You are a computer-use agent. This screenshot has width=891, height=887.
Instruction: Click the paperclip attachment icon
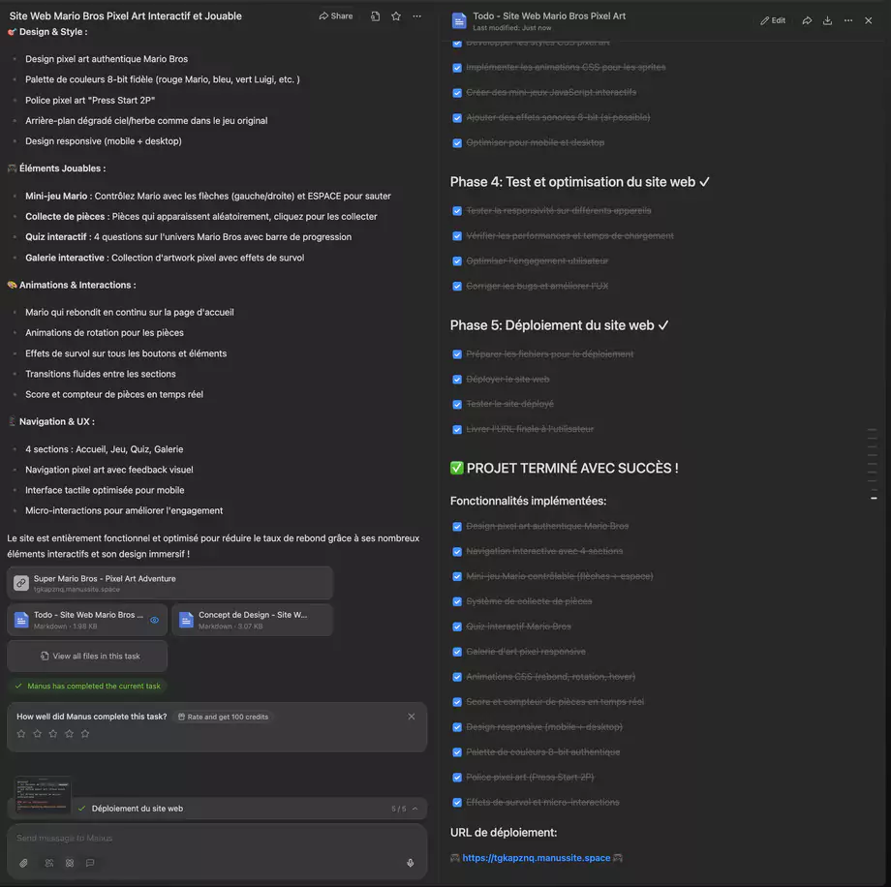coord(23,863)
